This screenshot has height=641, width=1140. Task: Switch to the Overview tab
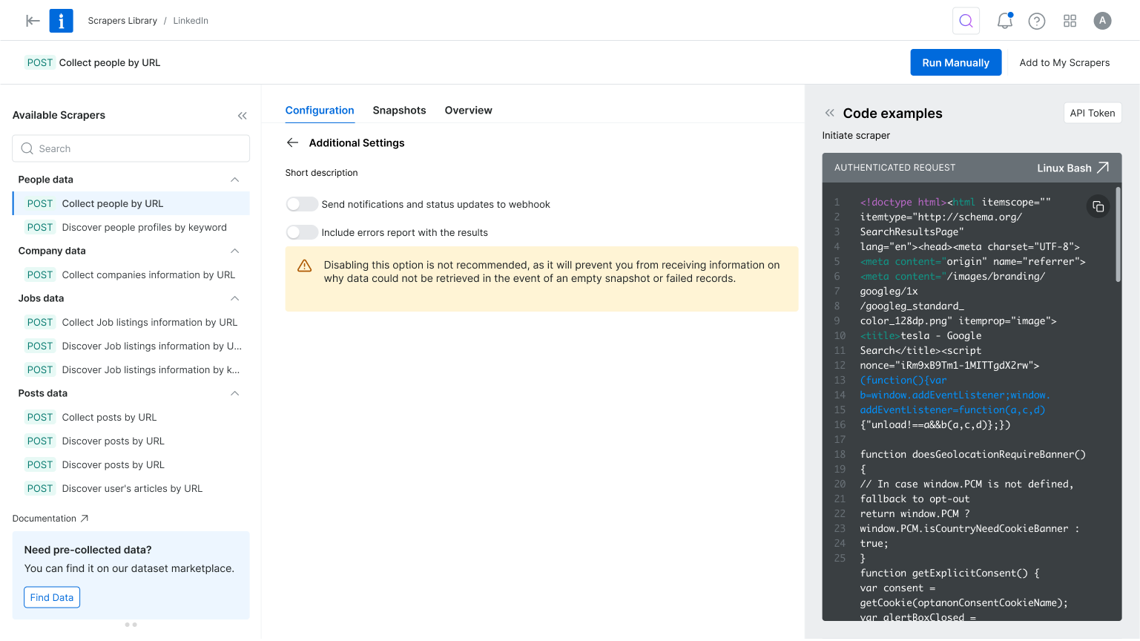[x=468, y=111]
